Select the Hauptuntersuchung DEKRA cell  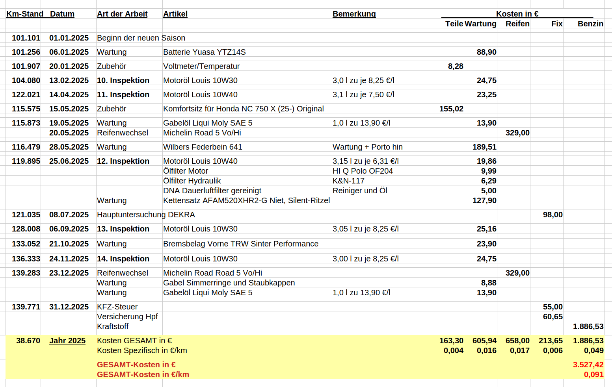(146, 215)
